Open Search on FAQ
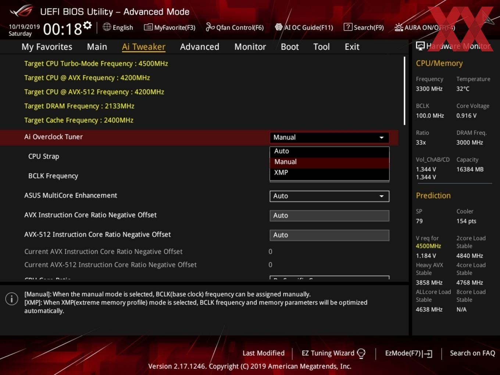Image resolution: width=500 pixels, height=375 pixels. [472, 353]
